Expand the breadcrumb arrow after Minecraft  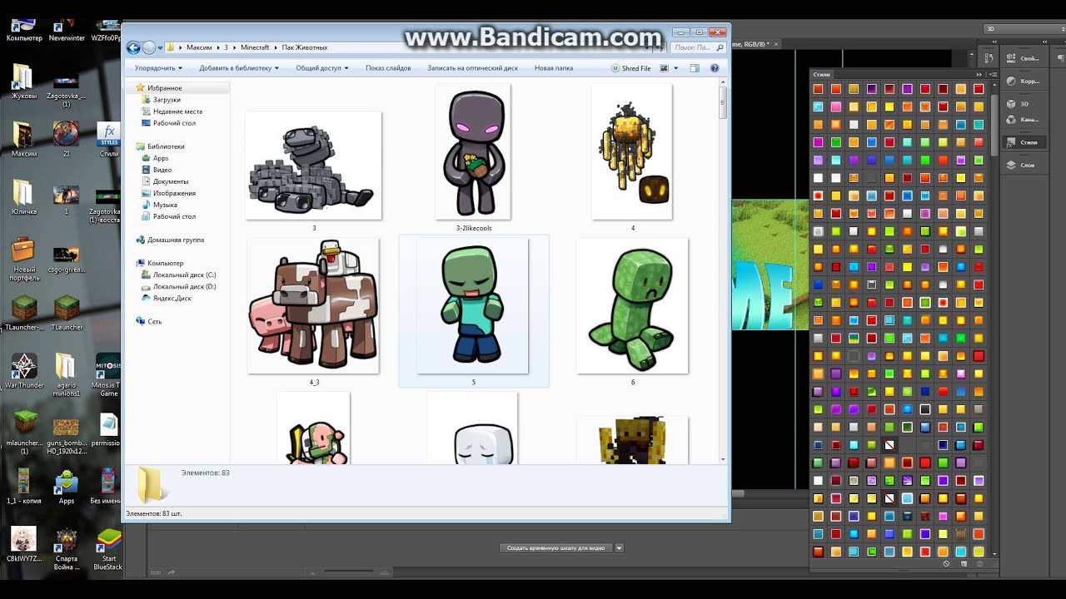point(276,47)
